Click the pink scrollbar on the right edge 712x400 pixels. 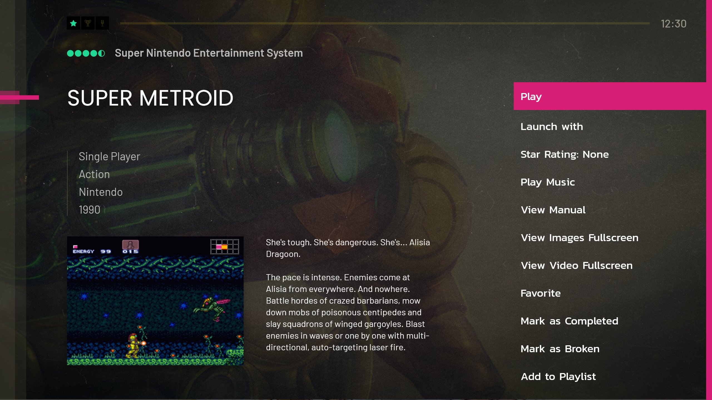pos(709,200)
